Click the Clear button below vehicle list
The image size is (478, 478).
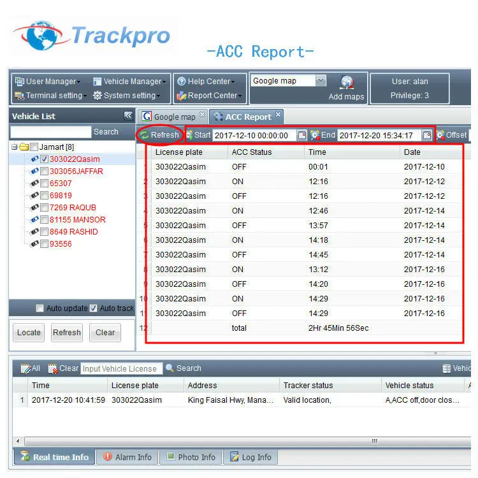click(105, 332)
